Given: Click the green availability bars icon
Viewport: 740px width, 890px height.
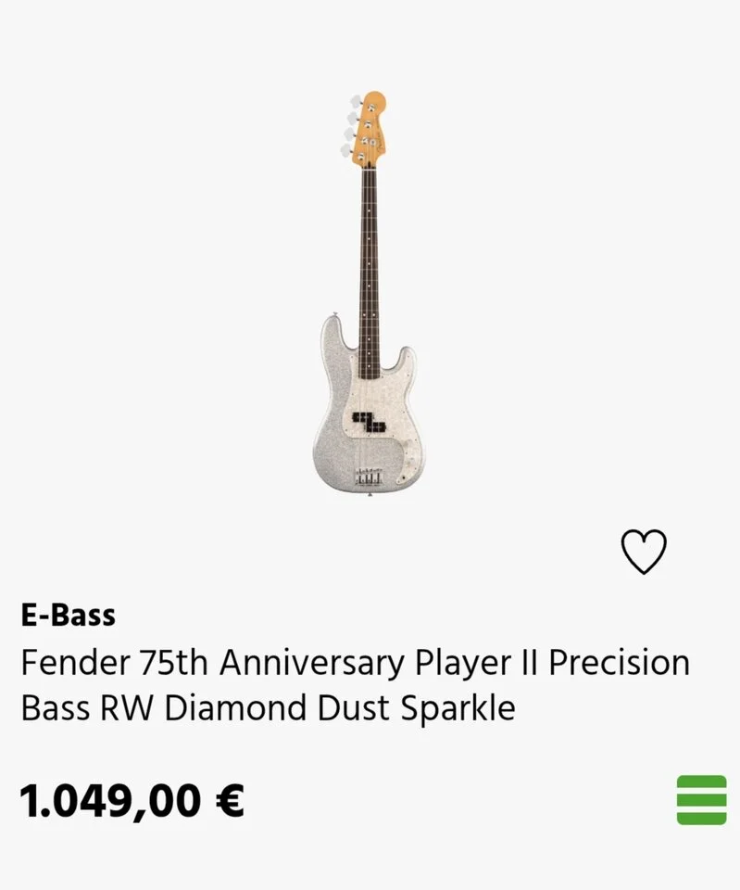Looking at the screenshot, I should 701,799.
